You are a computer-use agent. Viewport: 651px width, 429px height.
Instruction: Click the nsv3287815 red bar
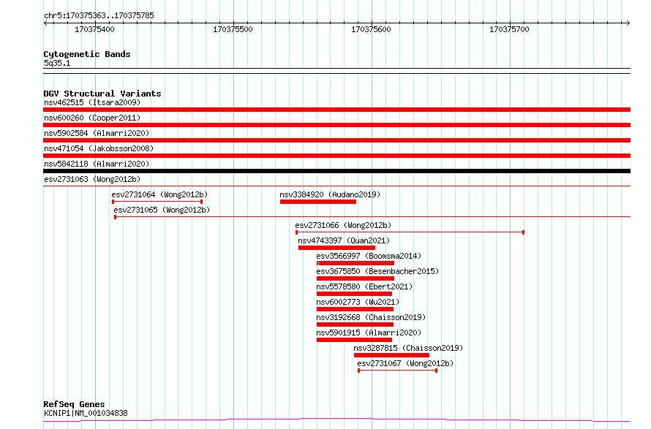[391, 355]
